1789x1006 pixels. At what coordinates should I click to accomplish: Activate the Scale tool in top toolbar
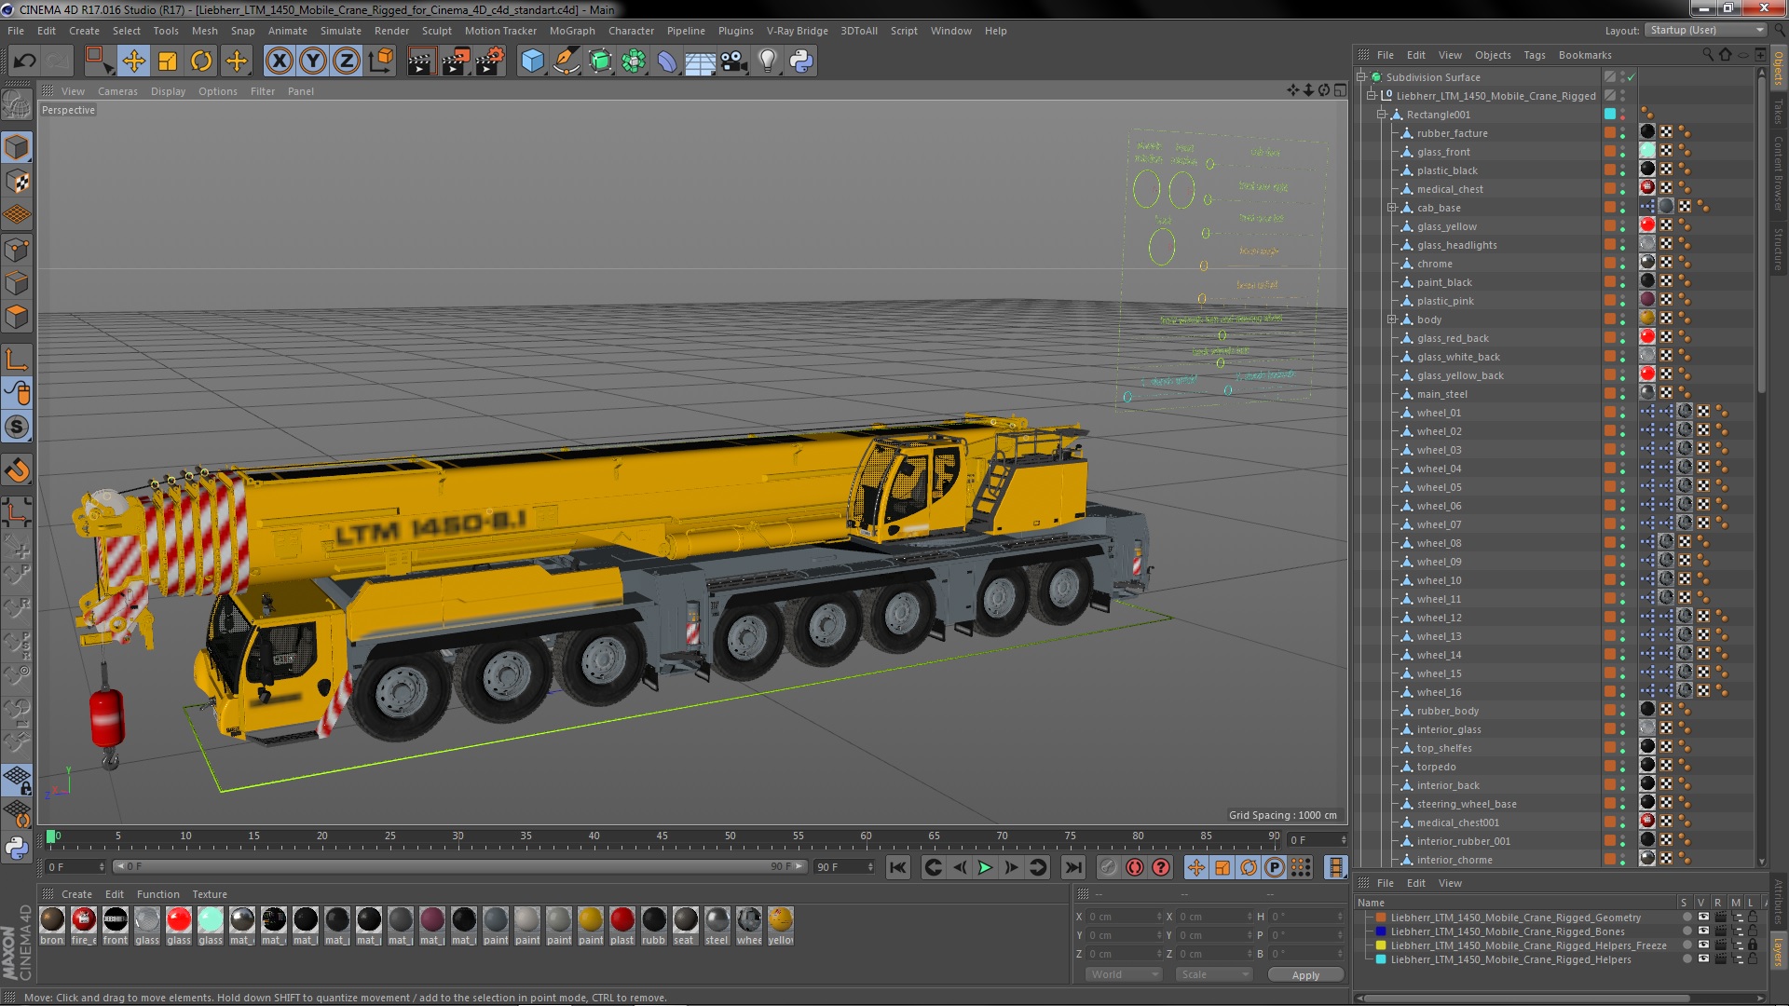168,61
